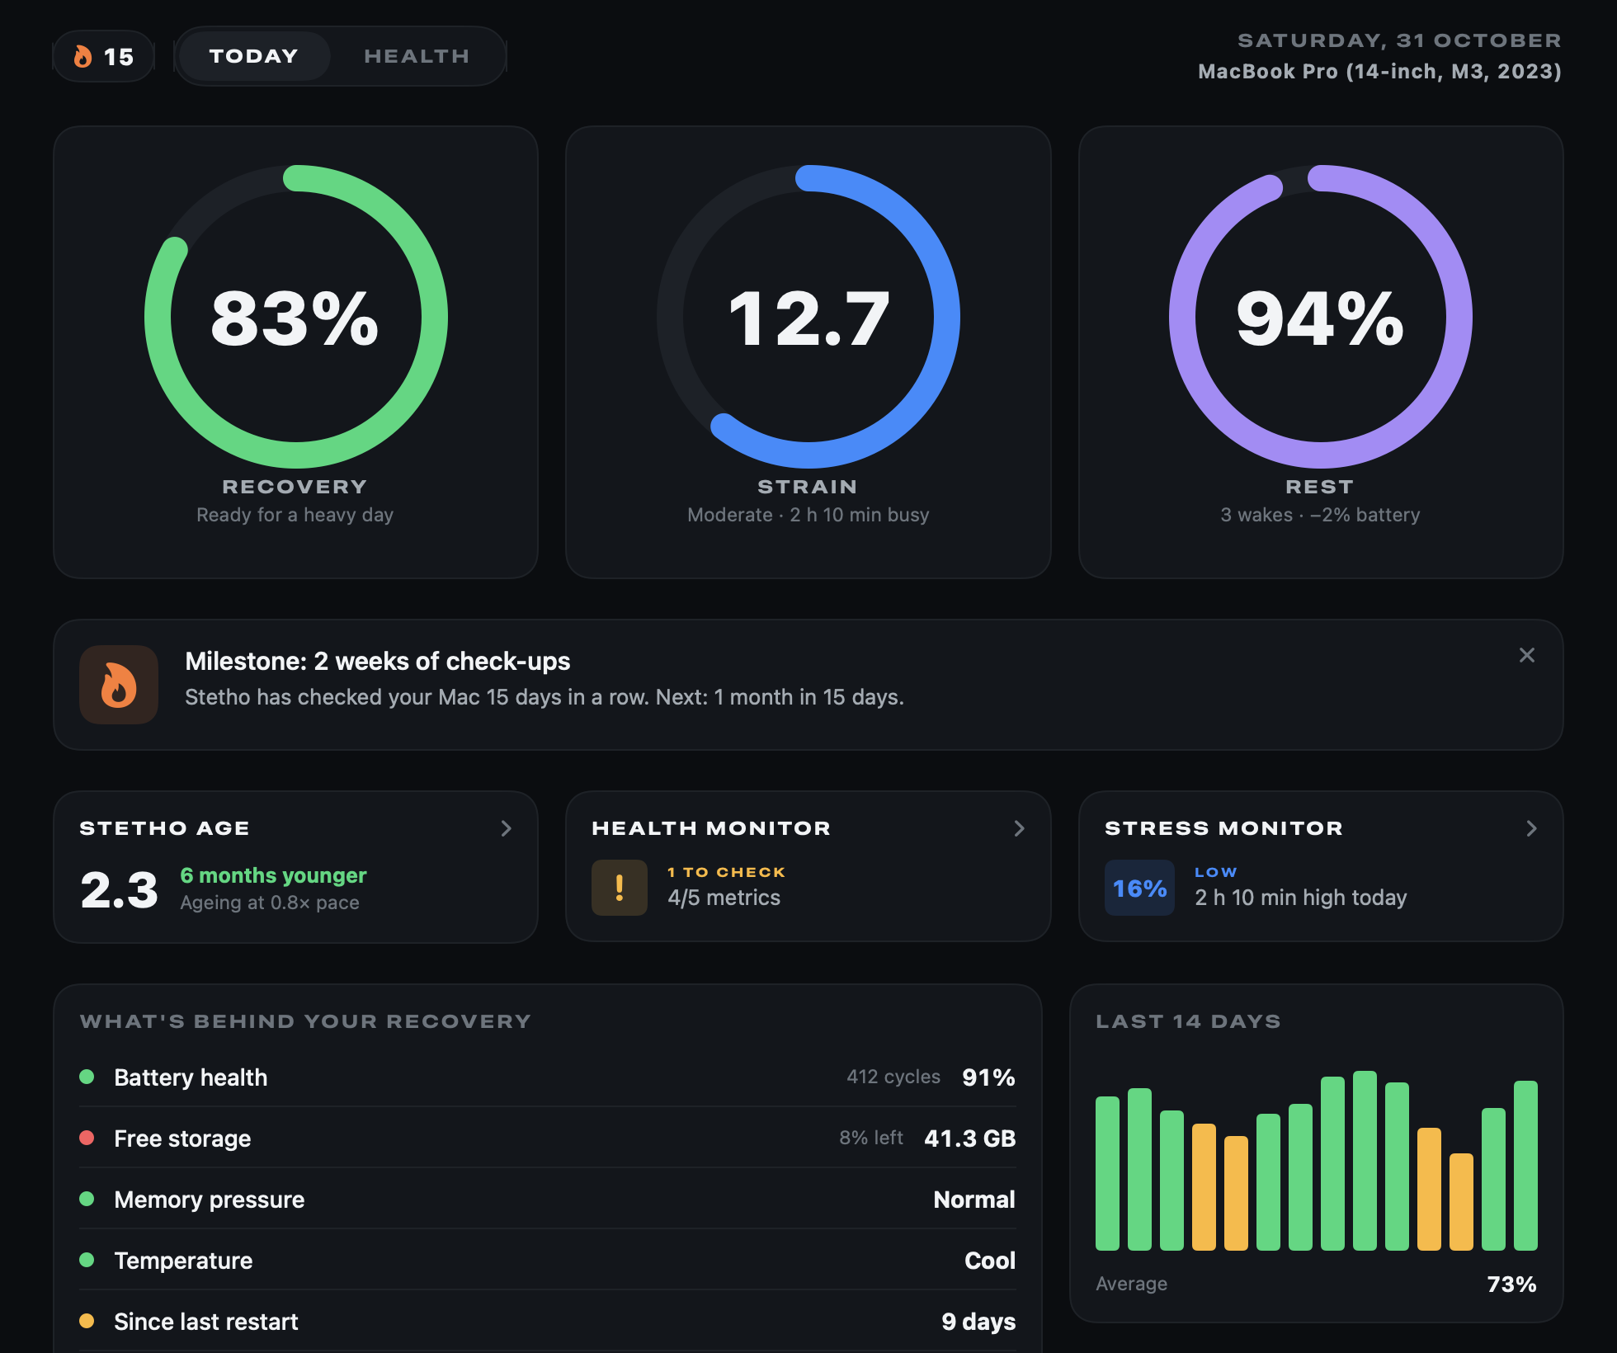1617x1353 pixels.
Task: Click the red dot beside Free storage
Action: (x=87, y=1138)
